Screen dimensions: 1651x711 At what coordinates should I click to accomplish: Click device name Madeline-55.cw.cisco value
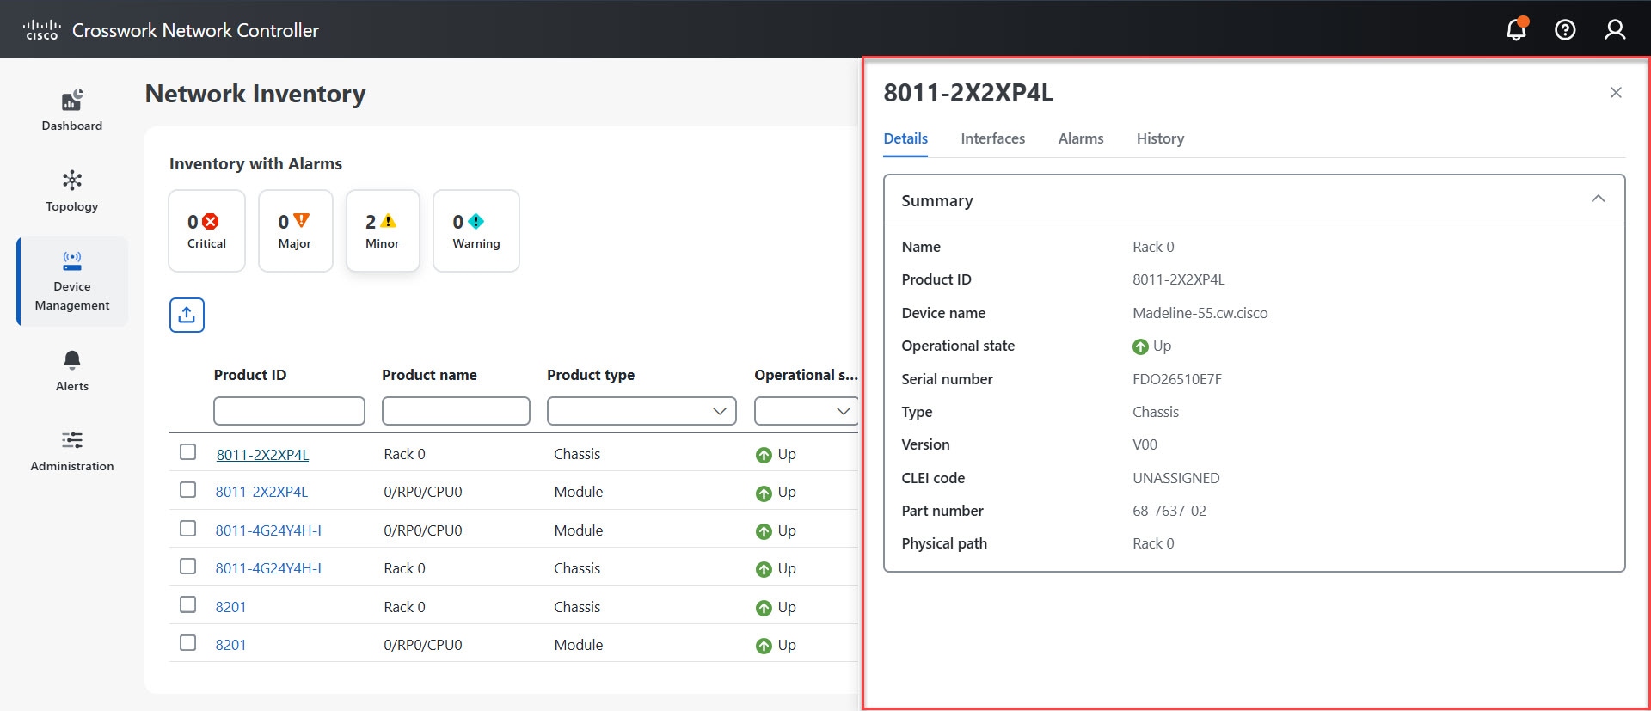point(1200,313)
